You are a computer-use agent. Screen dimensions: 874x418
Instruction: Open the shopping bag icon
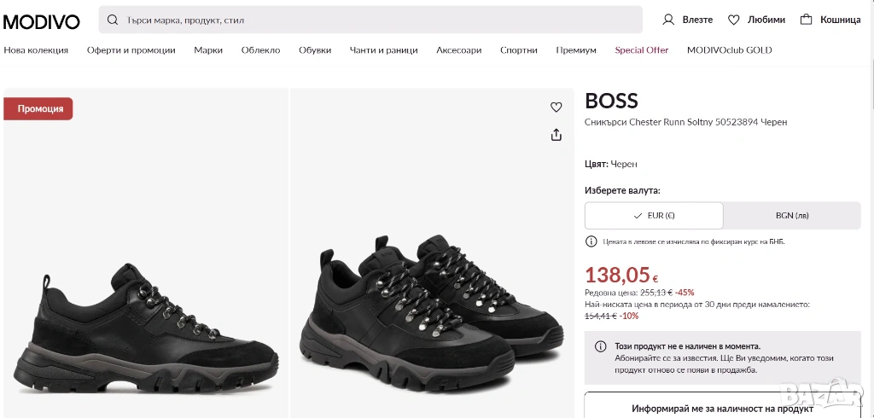point(806,20)
